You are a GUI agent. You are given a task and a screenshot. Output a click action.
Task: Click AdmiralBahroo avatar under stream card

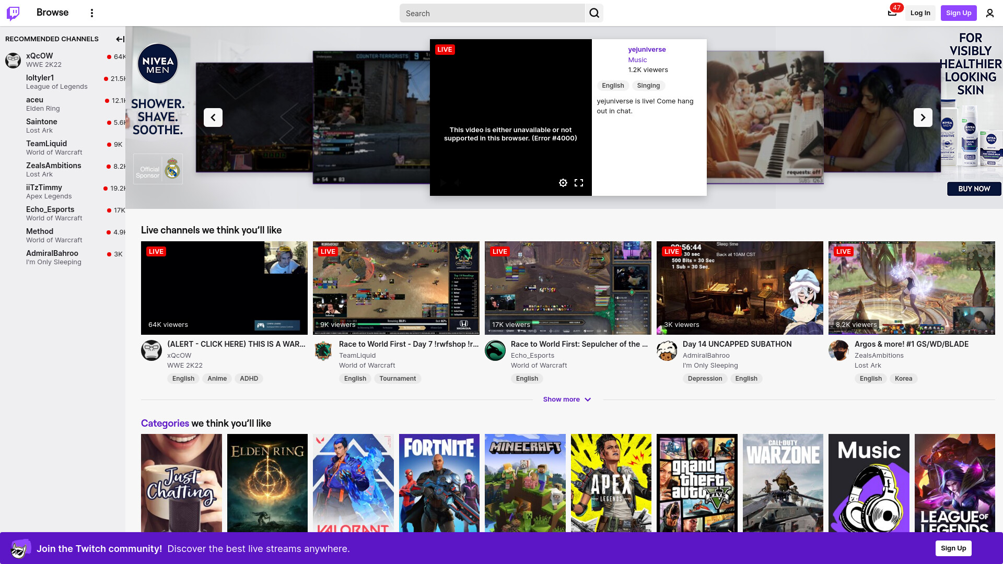(x=667, y=350)
